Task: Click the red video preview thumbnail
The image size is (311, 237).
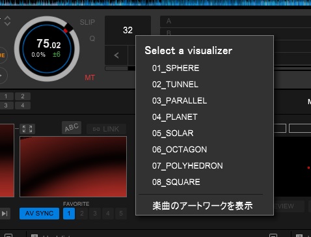Action: 74,167
